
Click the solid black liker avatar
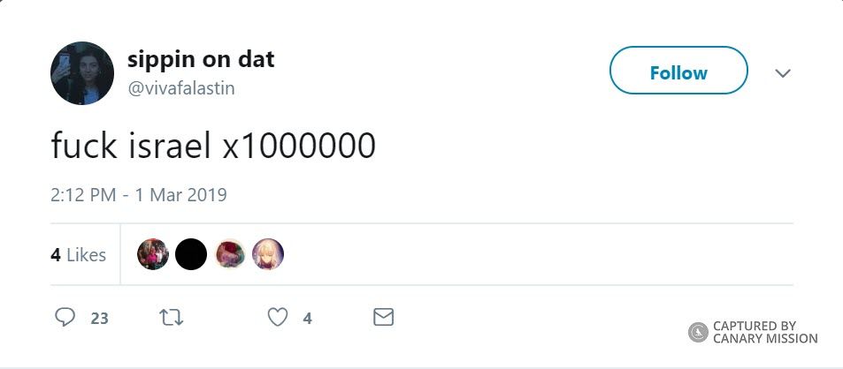click(x=191, y=254)
